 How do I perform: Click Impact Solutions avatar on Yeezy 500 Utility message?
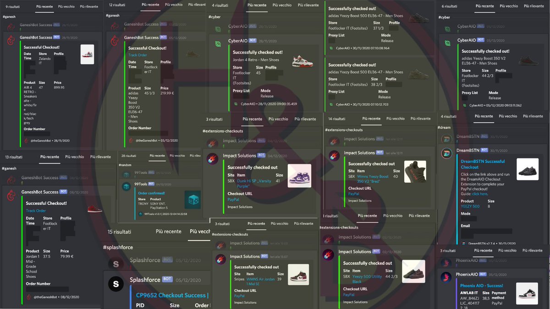[328, 254]
